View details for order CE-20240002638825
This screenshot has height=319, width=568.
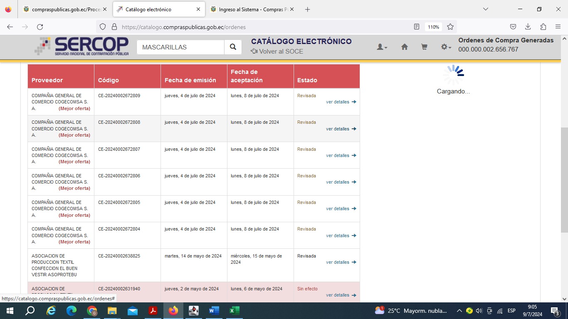click(341, 262)
